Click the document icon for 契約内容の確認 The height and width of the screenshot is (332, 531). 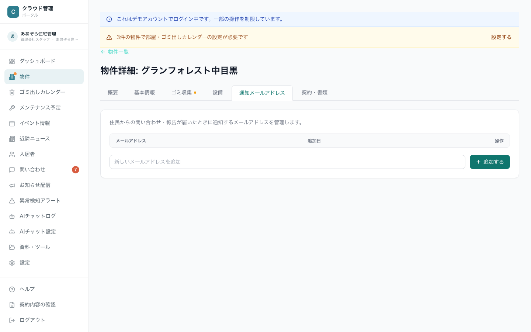12,305
